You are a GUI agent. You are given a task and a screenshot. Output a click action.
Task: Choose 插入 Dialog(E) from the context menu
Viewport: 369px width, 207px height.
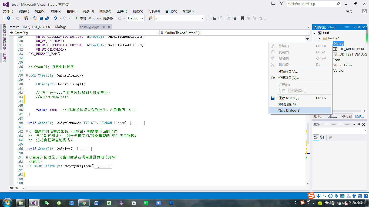[x=300, y=110]
